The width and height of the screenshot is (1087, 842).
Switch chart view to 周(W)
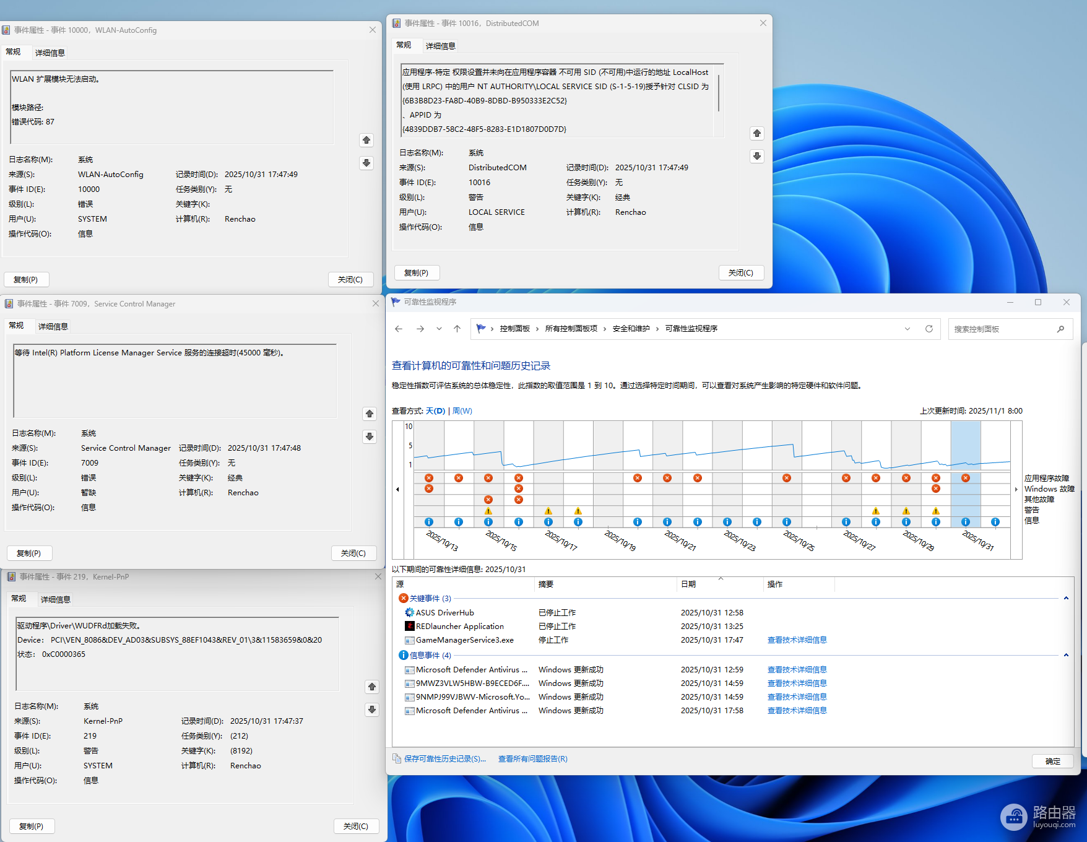(462, 411)
